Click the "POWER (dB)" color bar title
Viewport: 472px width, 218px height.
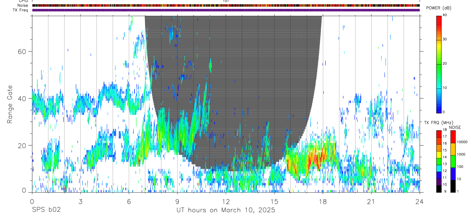tap(439, 8)
